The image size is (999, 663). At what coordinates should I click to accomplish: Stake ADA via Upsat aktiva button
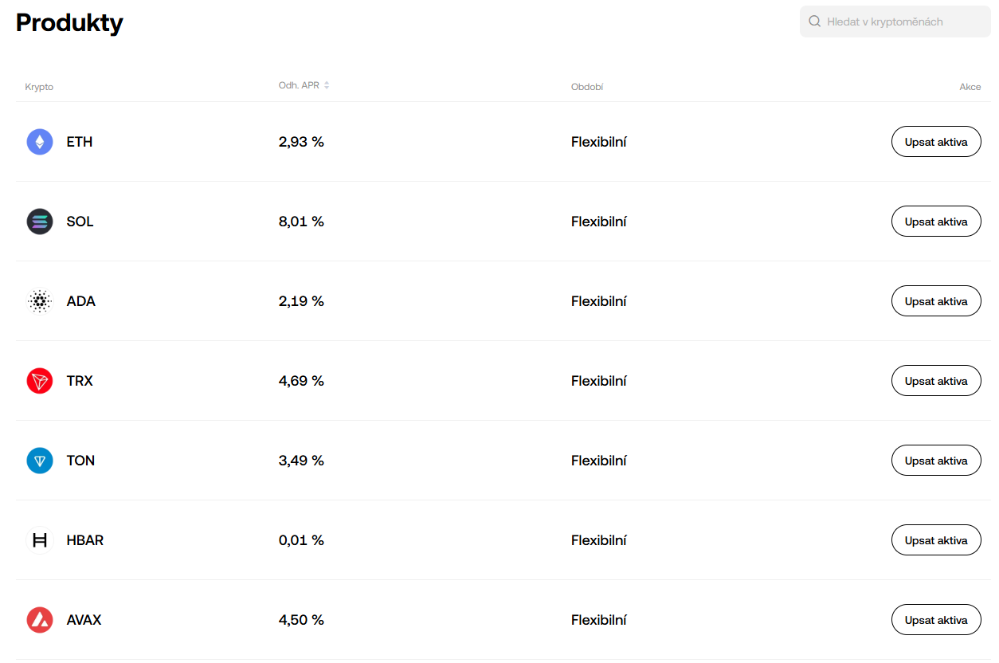point(935,301)
